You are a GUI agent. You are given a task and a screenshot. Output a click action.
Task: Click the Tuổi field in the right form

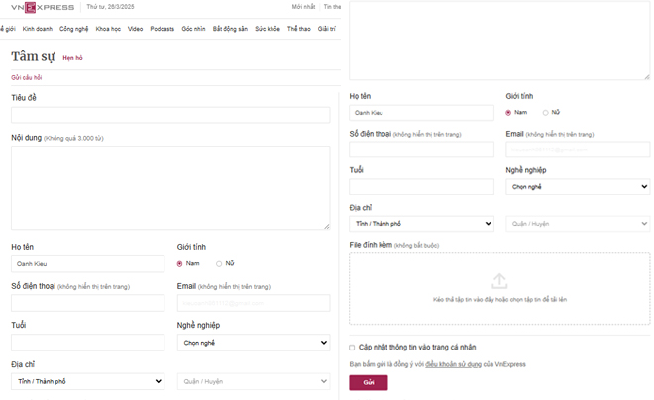(x=421, y=186)
